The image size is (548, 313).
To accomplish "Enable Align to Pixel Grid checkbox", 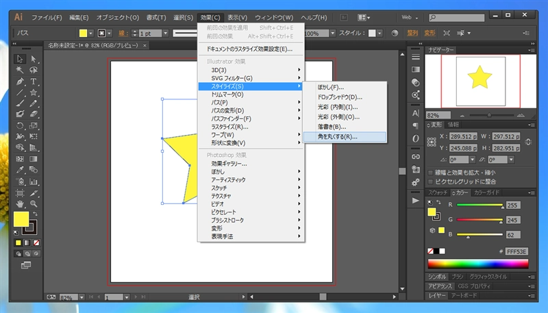I will pyautogui.click(x=431, y=181).
